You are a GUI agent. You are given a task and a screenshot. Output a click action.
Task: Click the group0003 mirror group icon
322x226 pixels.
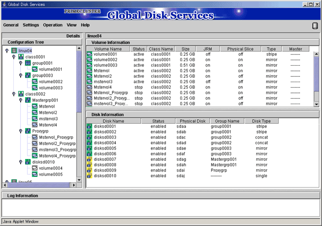pyautogui.click(x=28, y=75)
